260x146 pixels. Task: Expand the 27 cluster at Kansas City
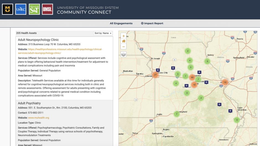coord(155,75)
